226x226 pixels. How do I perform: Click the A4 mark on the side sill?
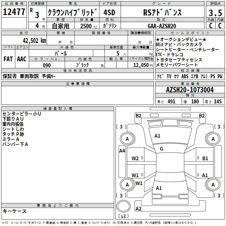[122, 151]
